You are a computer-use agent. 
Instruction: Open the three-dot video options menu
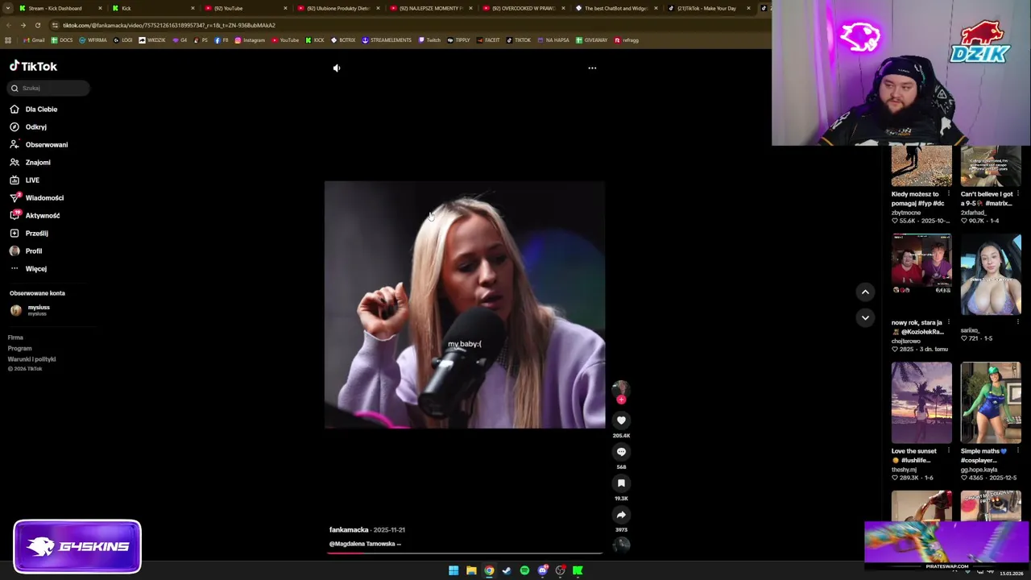(x=592, y=68)
